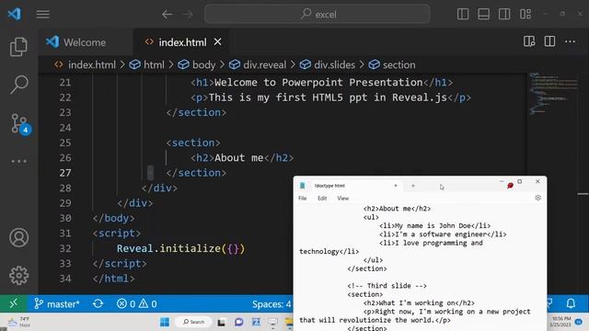This screenshot has height=331, width=589.
Task: Open the Search view in the activity bar
Action: [18, 85]
